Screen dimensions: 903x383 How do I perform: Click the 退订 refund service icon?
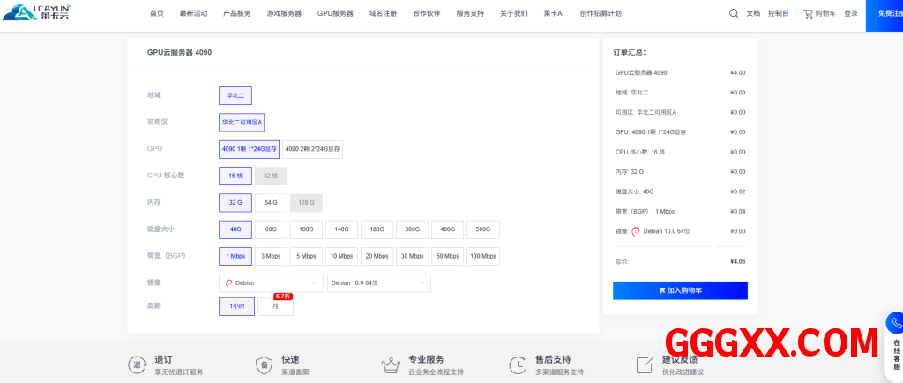[138, 364]
